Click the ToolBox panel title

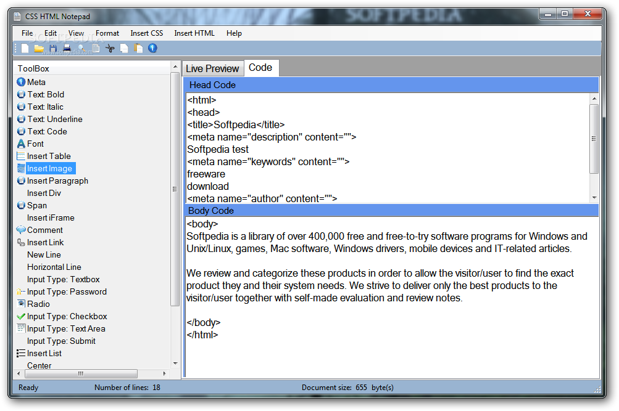click(33, 68)
